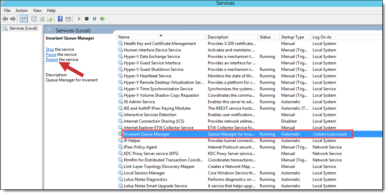Open Help via the blue question-mark icon

(x=60, y=19)
